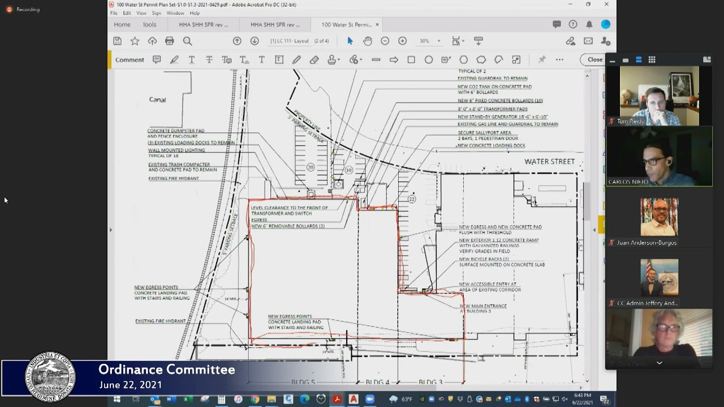Zoom in with the plus icon

click(x=402, y=41)
